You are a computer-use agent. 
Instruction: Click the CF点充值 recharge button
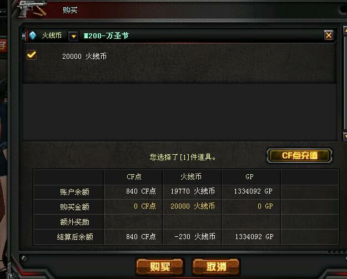click(299, 156)
